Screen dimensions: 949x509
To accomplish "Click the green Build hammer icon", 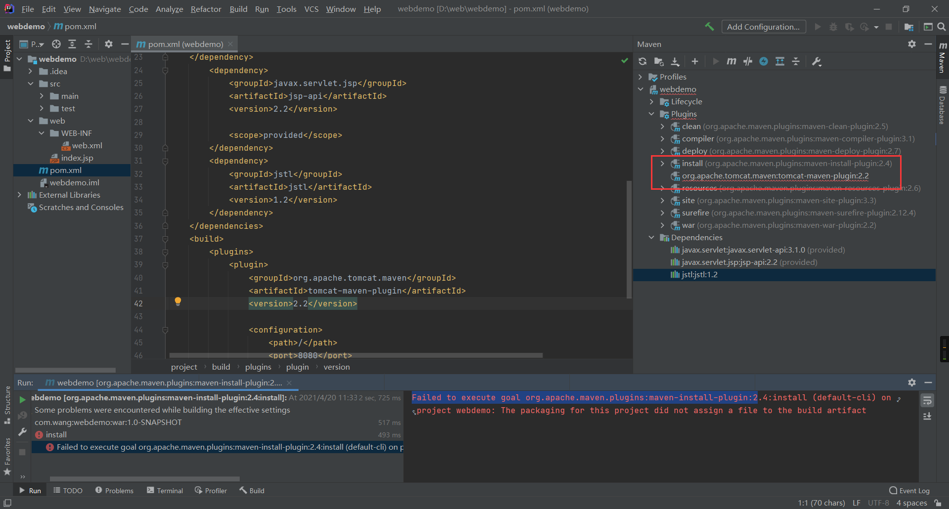I will [x=710, y=27].
